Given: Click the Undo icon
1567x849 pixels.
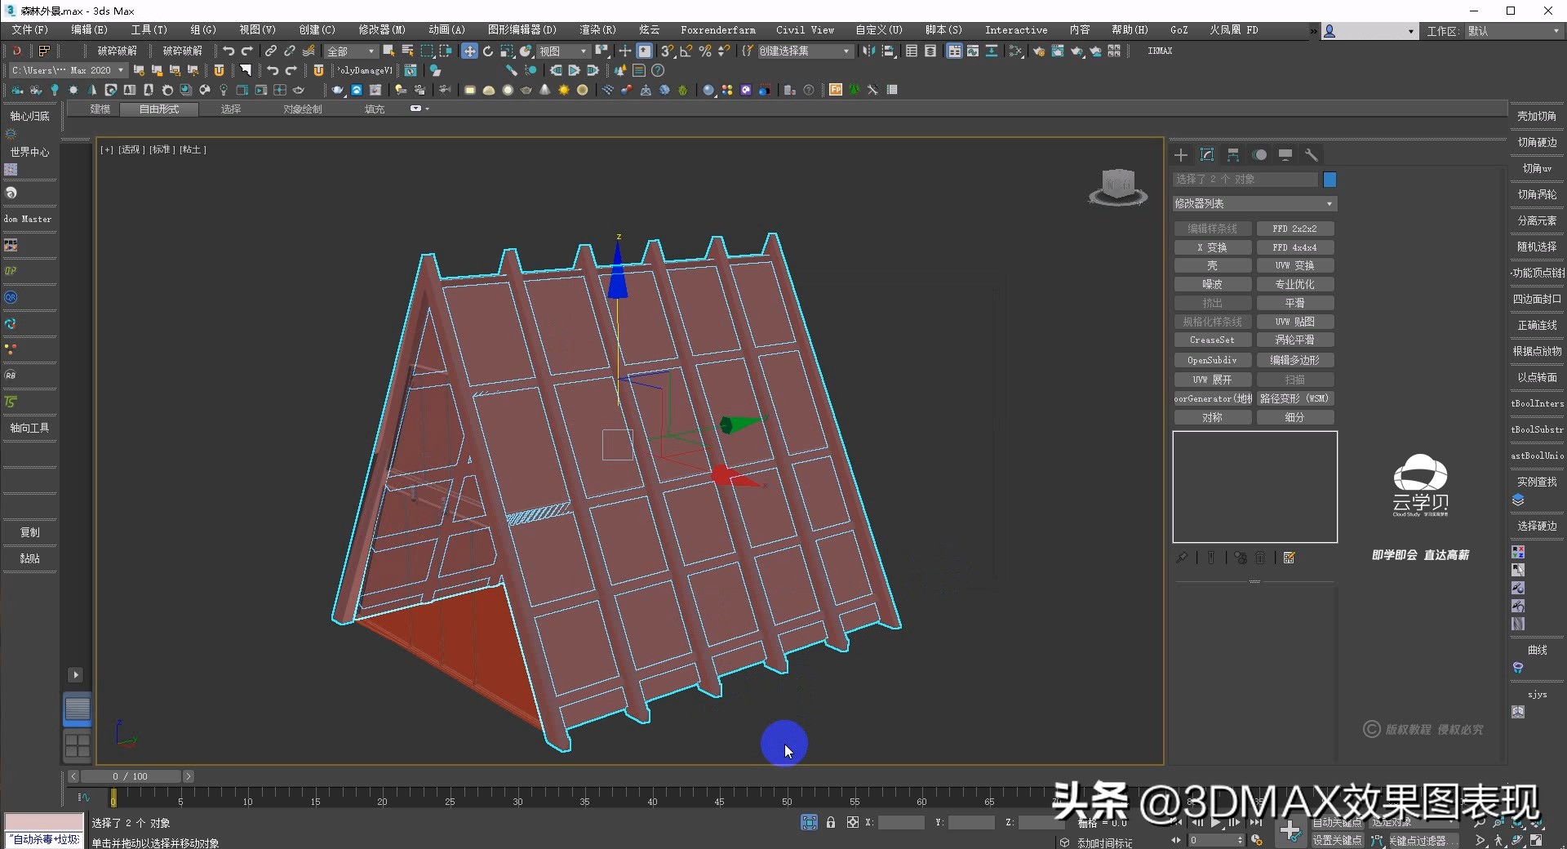Looking at the screenshot, I should tap(230, 51).
